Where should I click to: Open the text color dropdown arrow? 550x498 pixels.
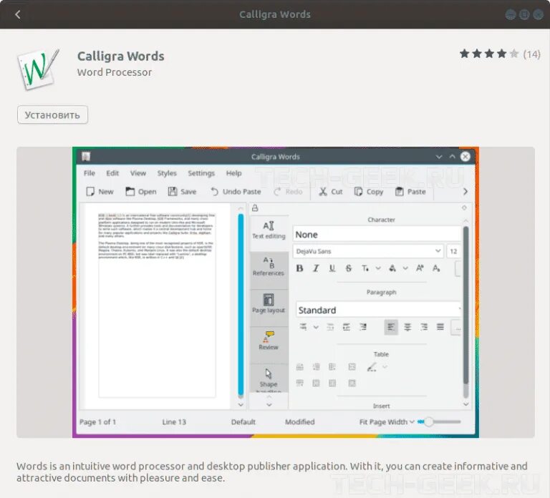378,268
